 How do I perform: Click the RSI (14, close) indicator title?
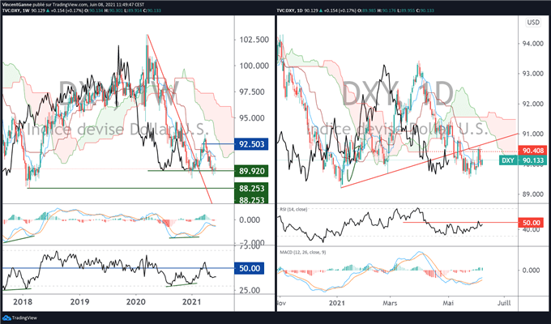coord(293,210)
